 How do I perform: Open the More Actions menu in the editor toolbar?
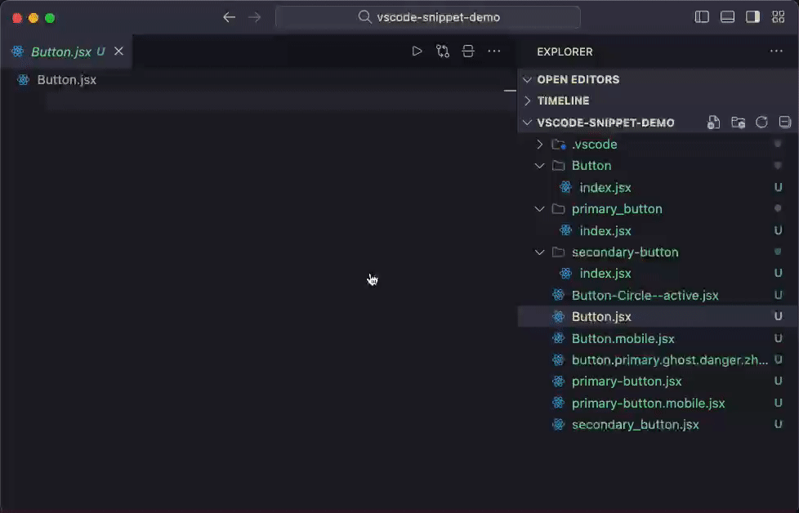click(x=494, y=51)
